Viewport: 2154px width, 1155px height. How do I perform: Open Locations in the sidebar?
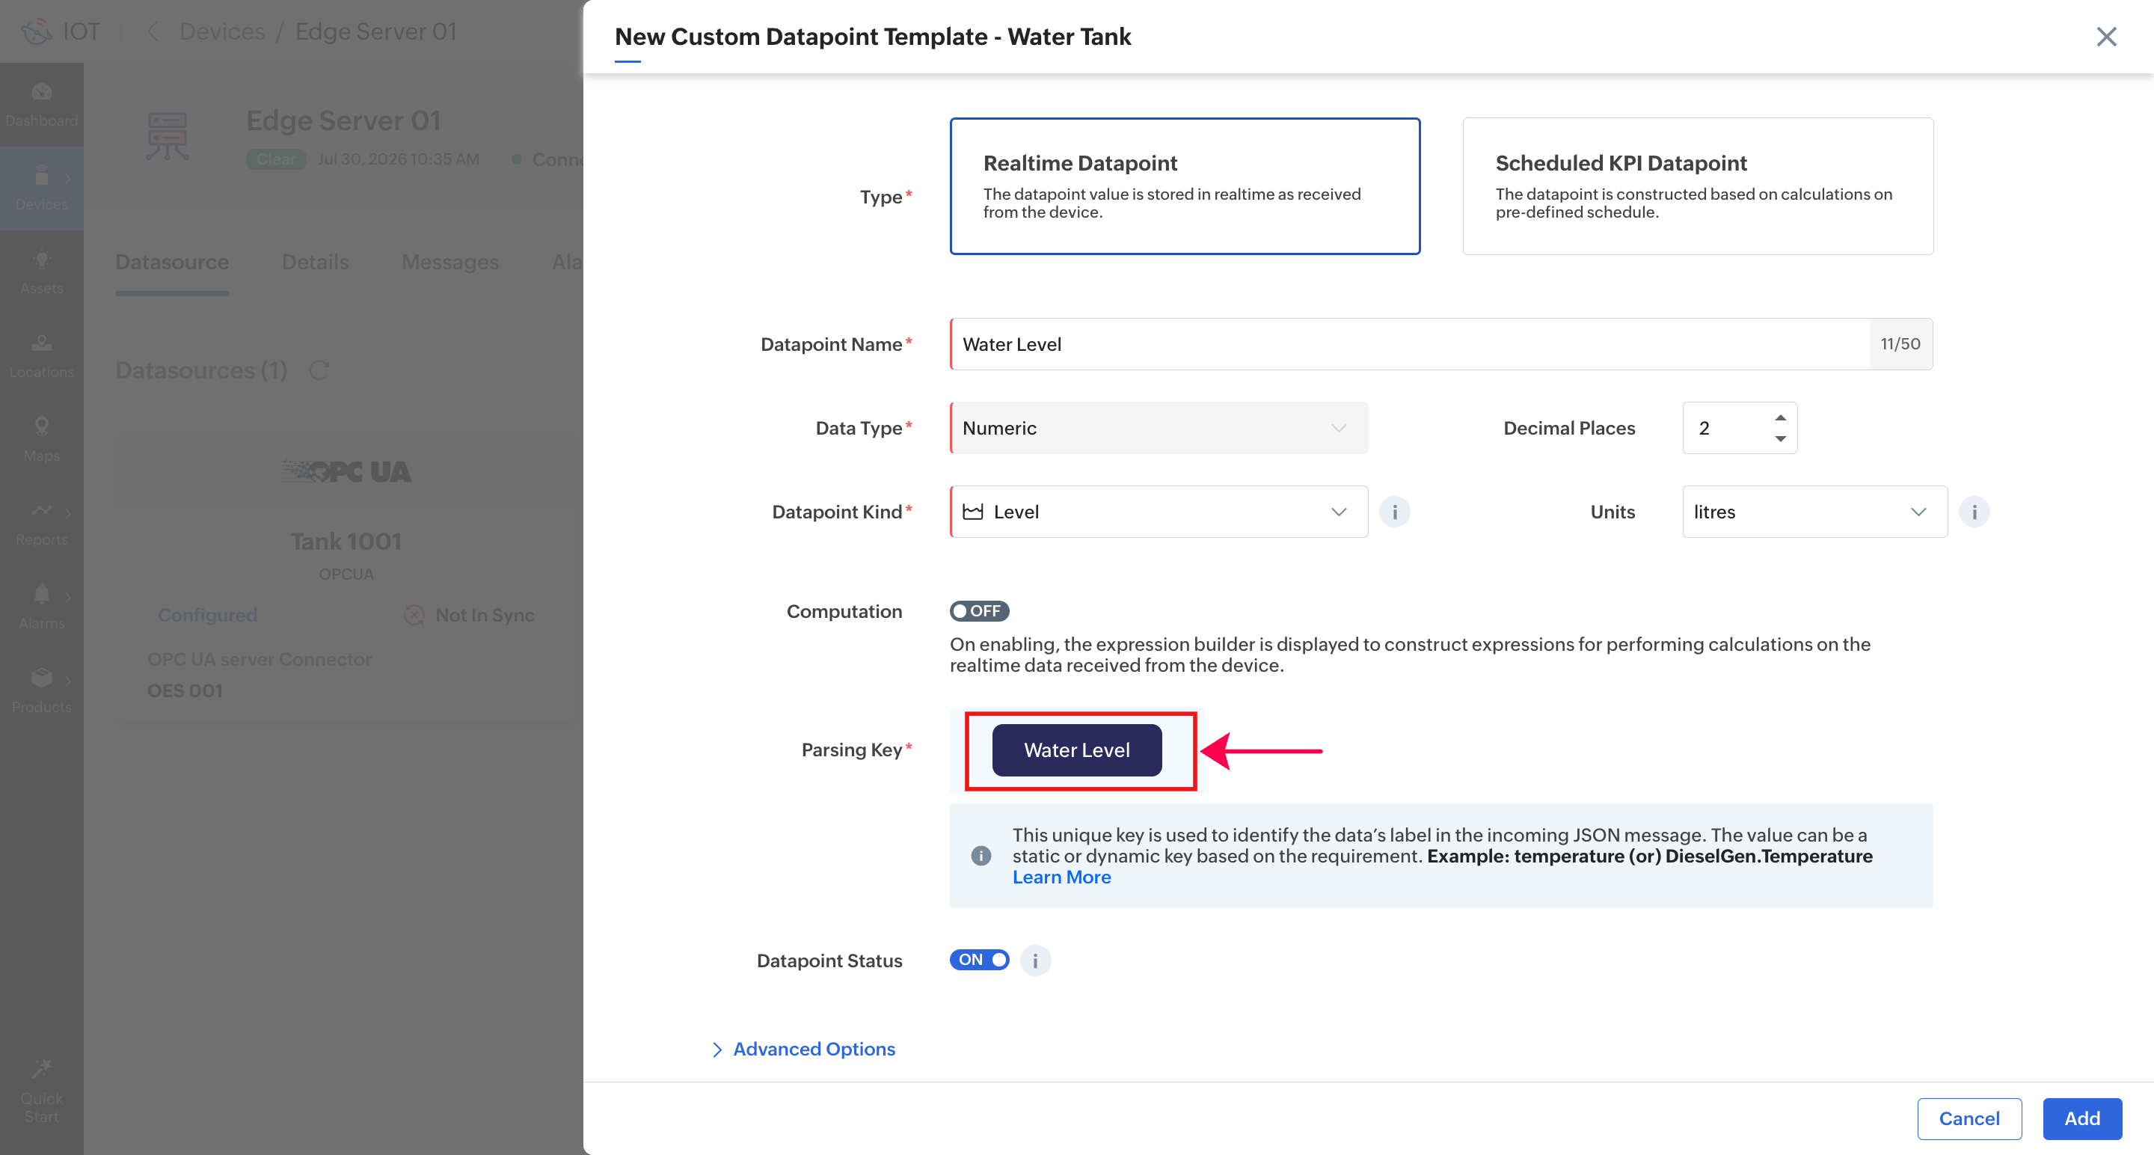42,356
